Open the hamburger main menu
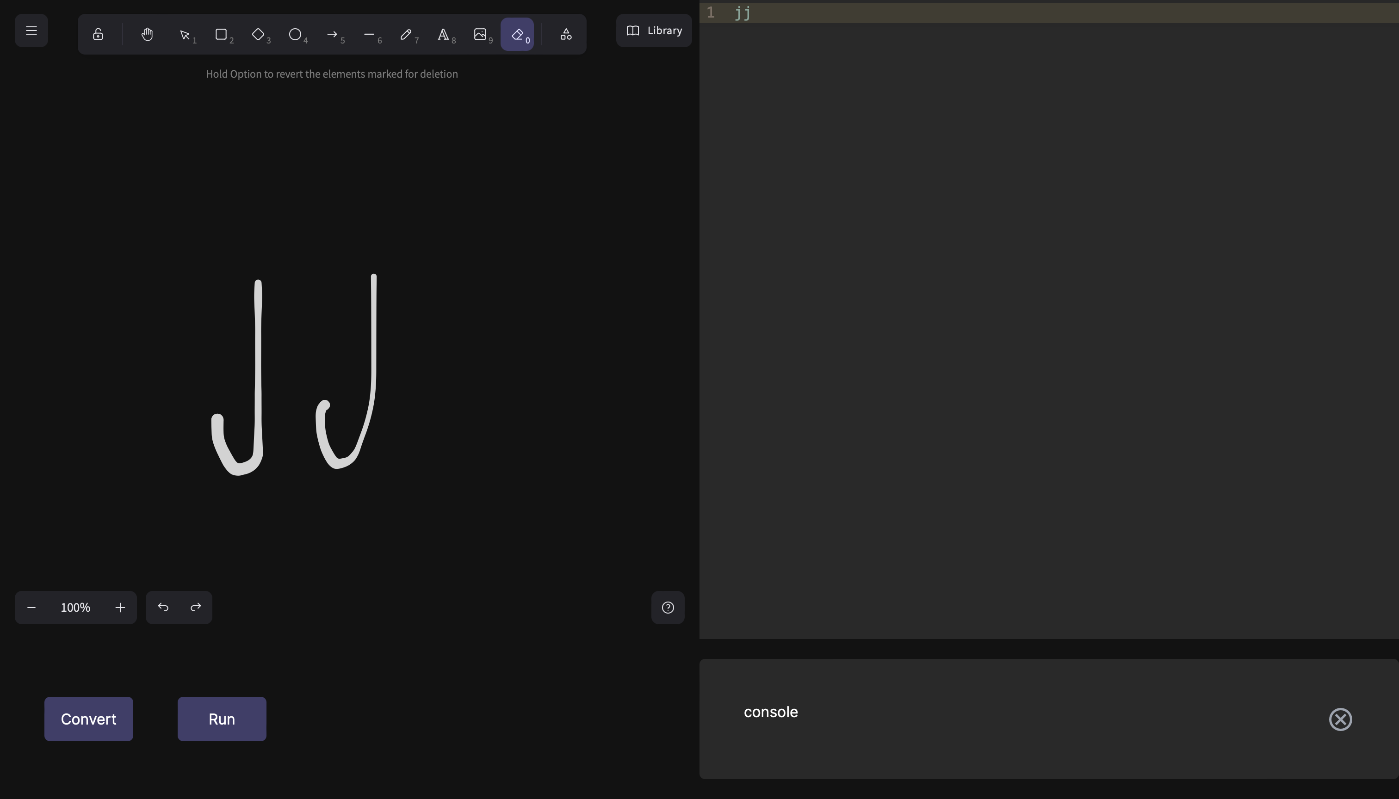Viewport: 1399px width, 799px height. (31, 31)
